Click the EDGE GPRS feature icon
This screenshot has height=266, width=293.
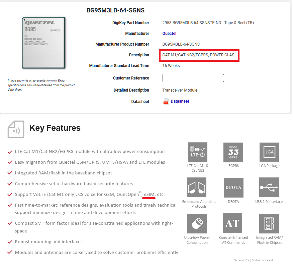(x=233, y=152)
